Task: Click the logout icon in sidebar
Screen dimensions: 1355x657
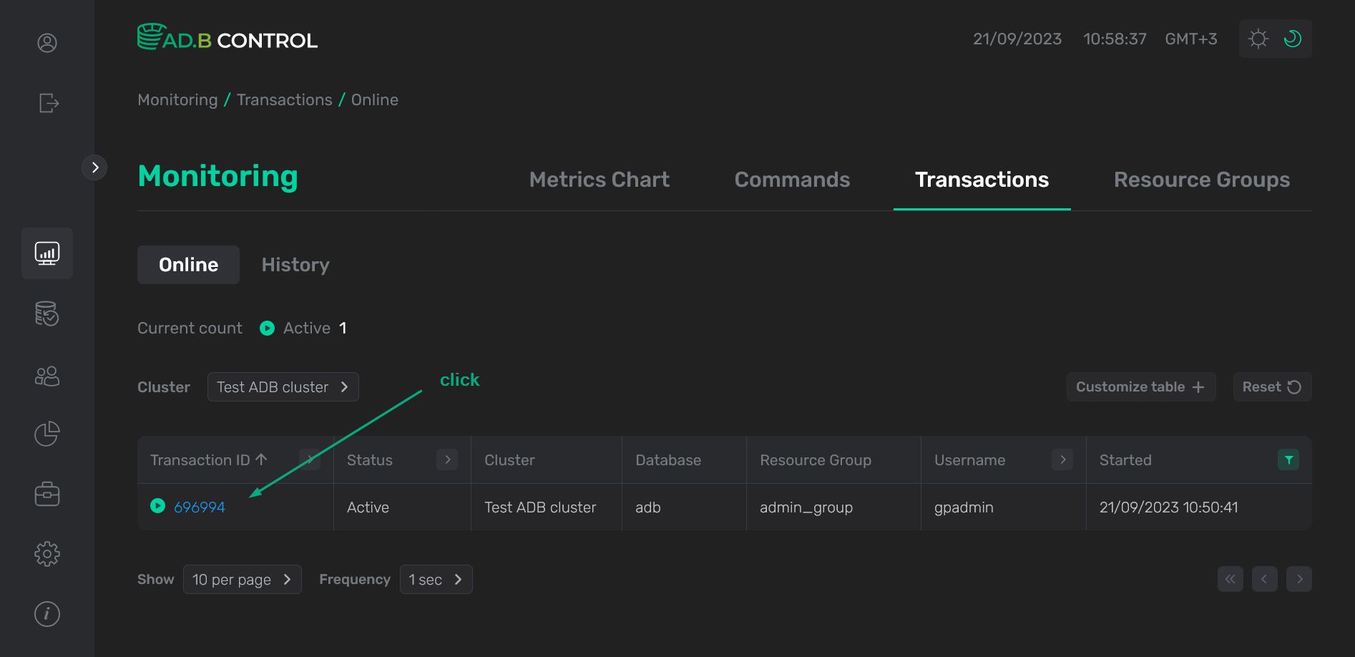Action: click(x=47, y=103)
